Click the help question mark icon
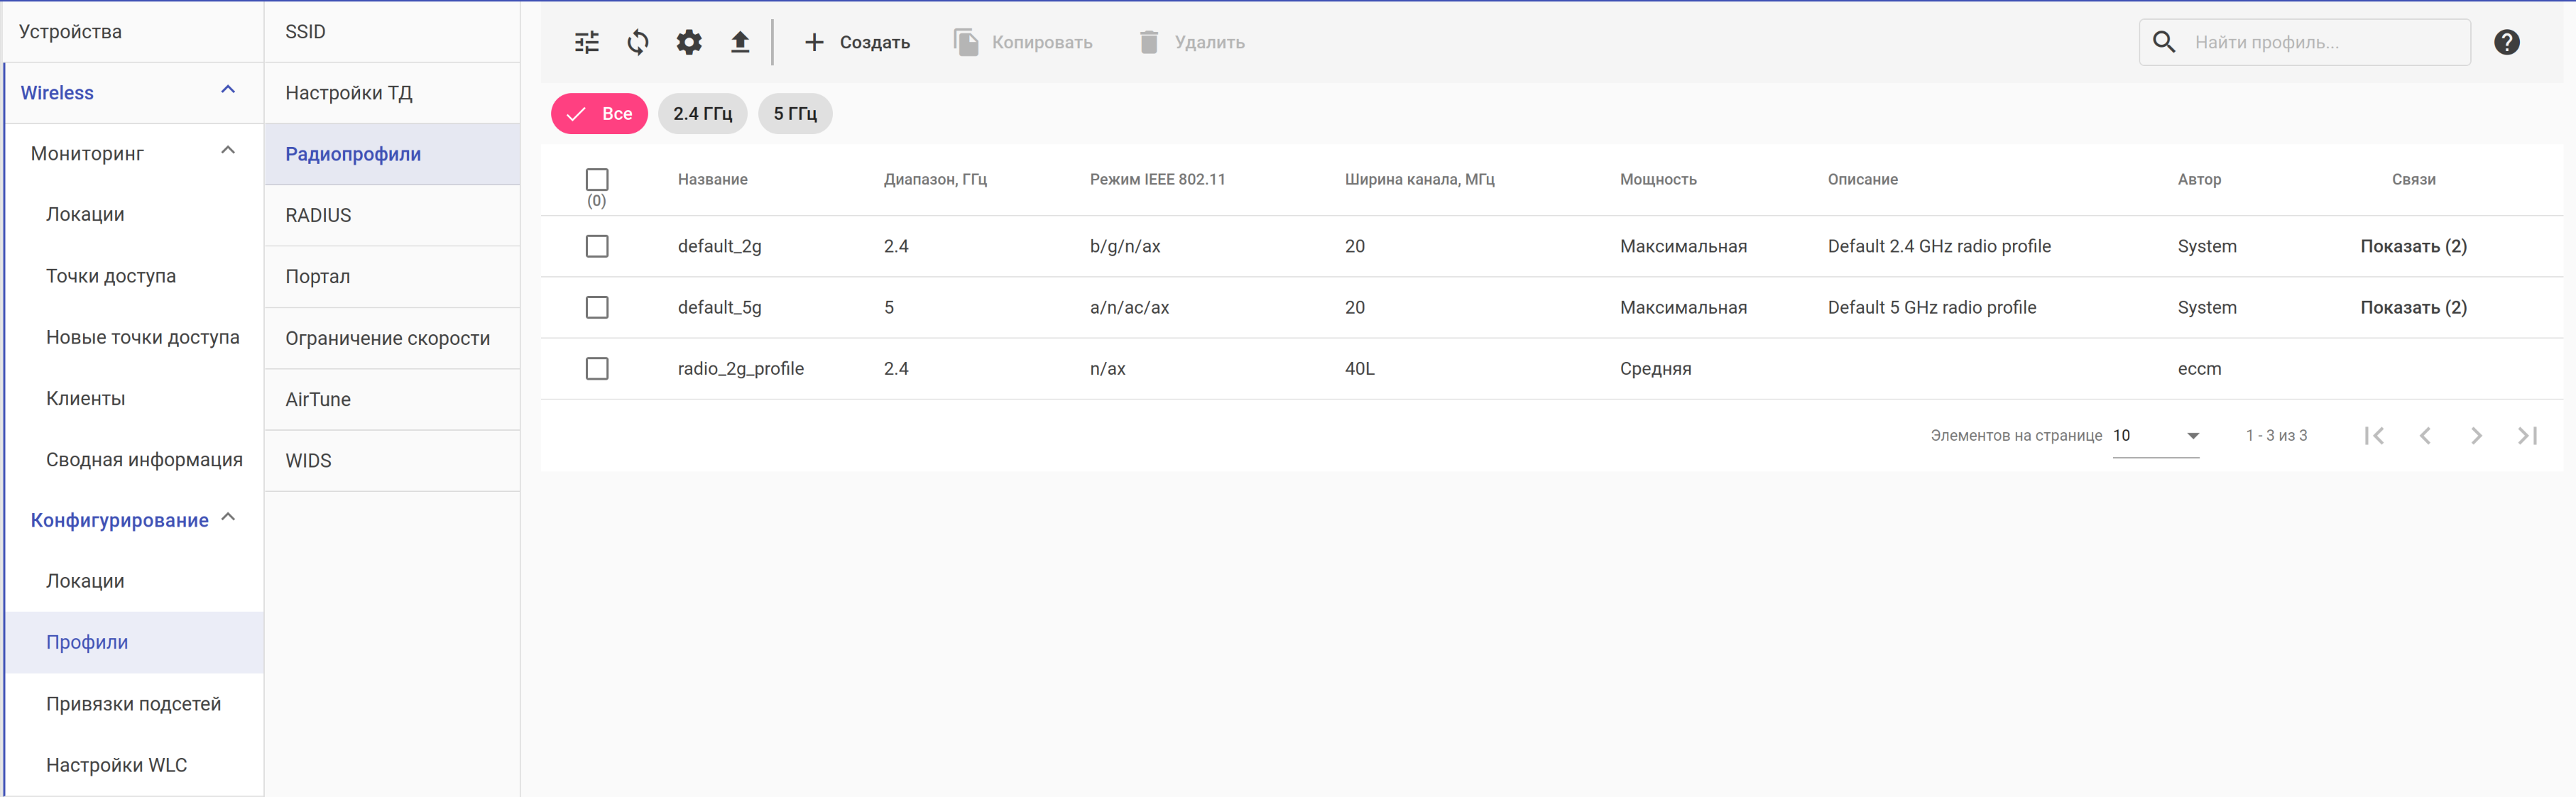This screenshot has width=2576, height=797. [x=2506, y=42]
